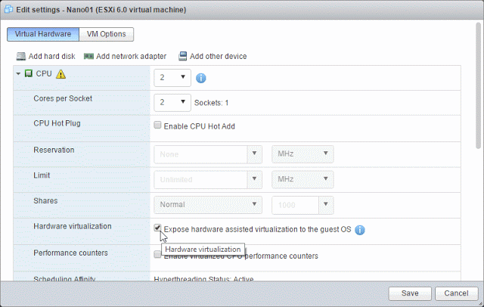Viewport: 484px width, 307px height.
Task: Click the Reservation None input field
Action: click(x=200, y=154)
